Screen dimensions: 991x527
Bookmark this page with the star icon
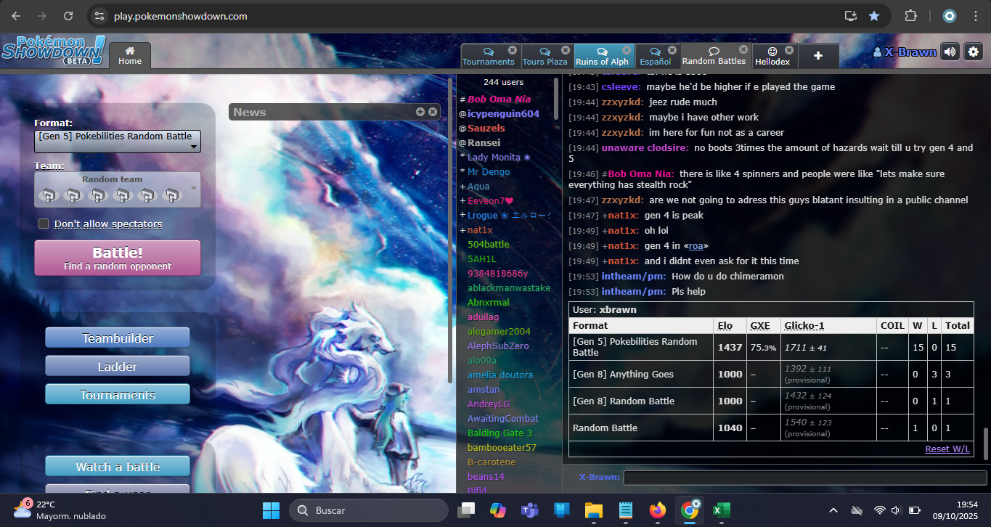[874, 16]
